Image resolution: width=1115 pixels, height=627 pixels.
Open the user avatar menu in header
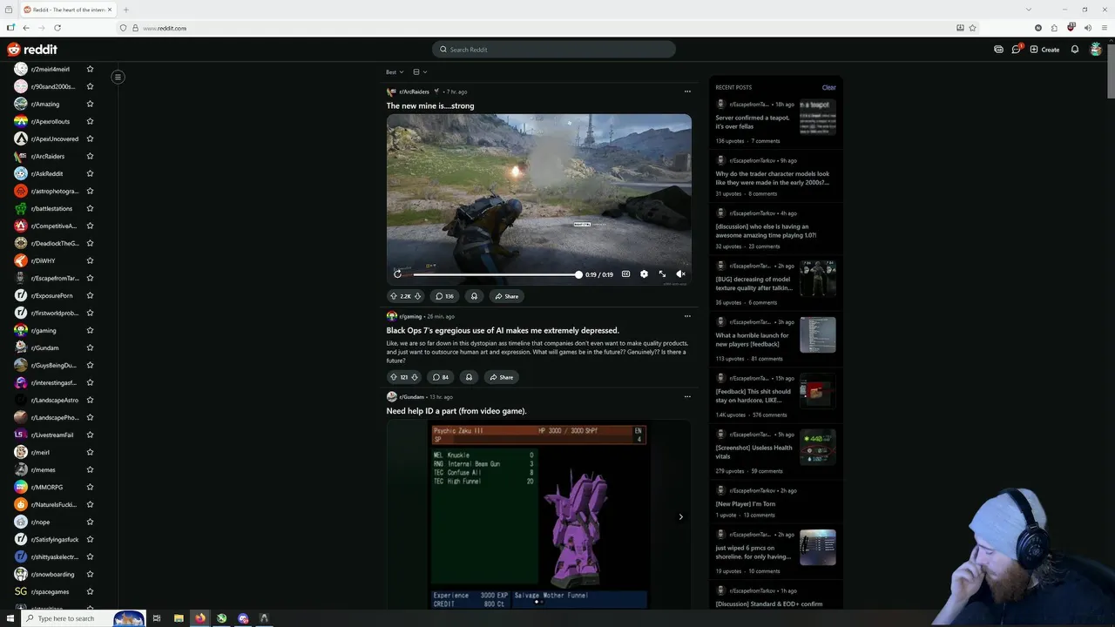pyautogui.click(x=1096, y=50)
